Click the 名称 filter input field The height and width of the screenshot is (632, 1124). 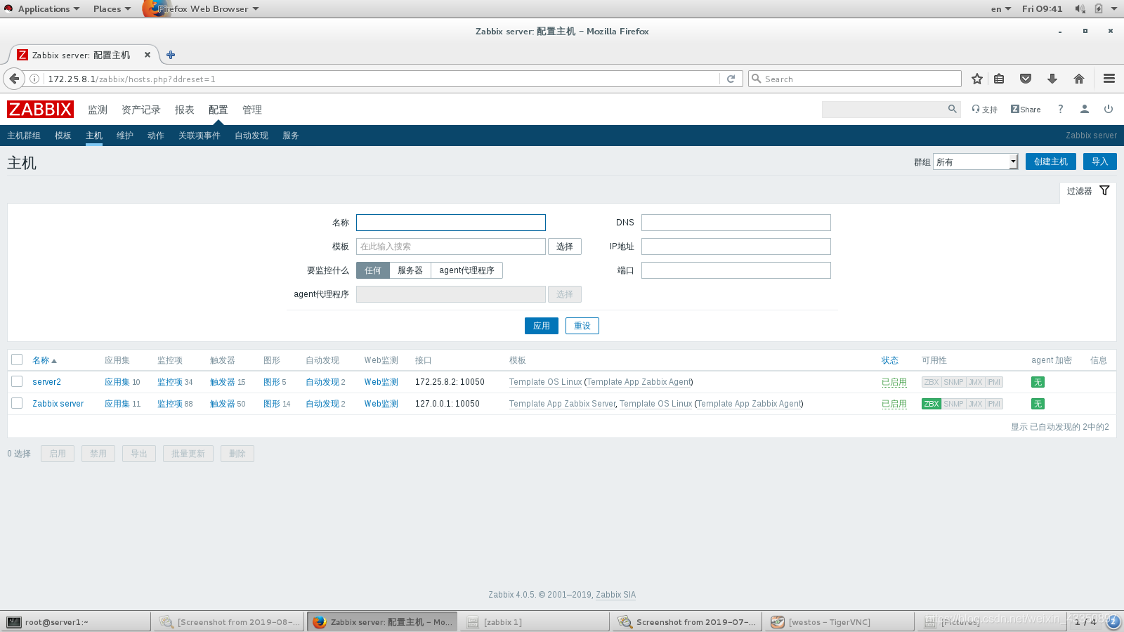point(451,223)
